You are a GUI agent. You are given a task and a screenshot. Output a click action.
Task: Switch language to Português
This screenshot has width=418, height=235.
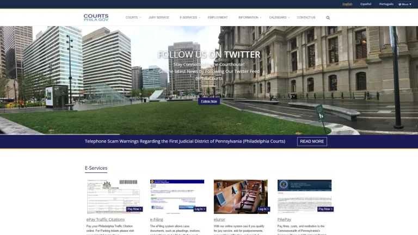tap(386, 4)
